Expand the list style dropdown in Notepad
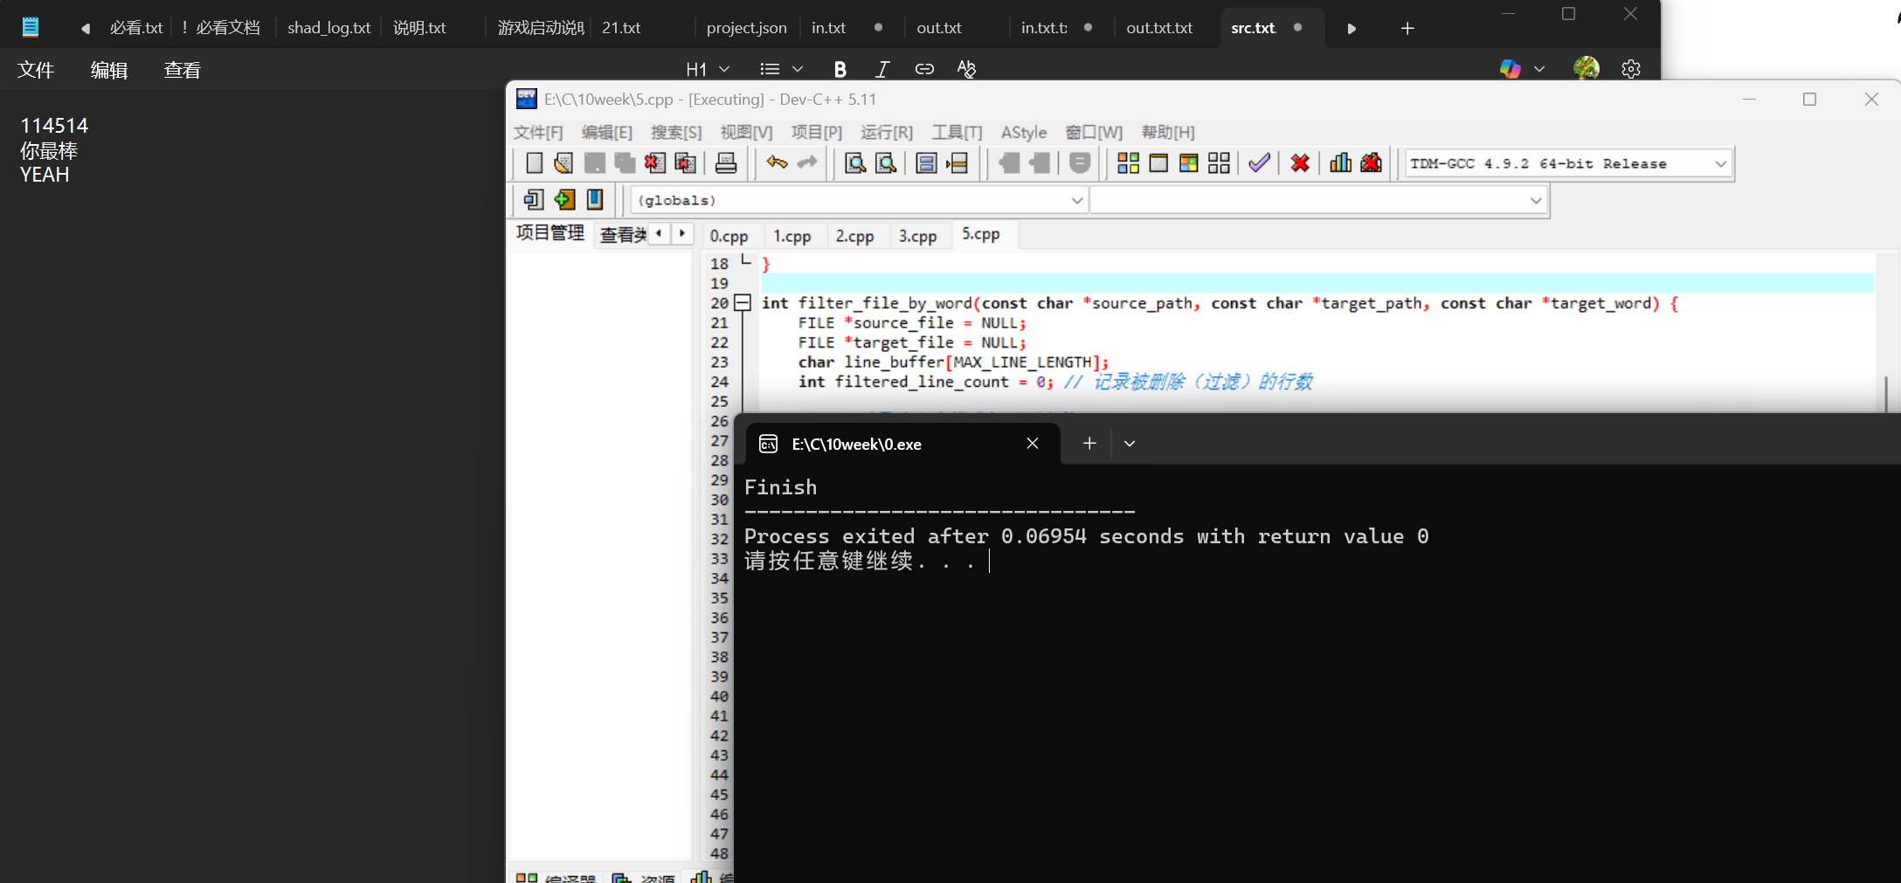Viewport: 1901px width, 883px height. pos(797,69)
